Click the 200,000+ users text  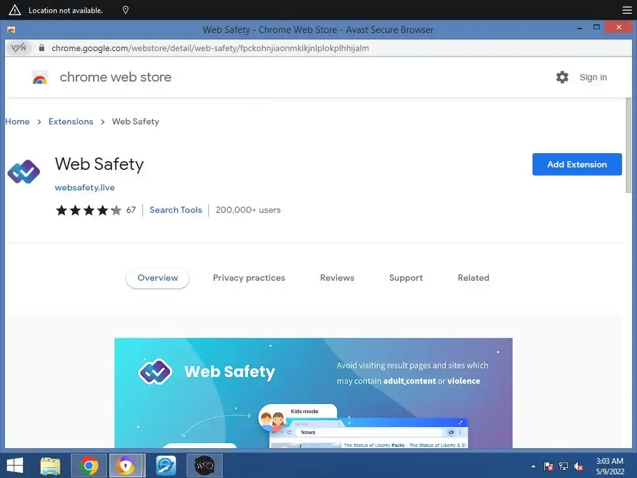248,210
